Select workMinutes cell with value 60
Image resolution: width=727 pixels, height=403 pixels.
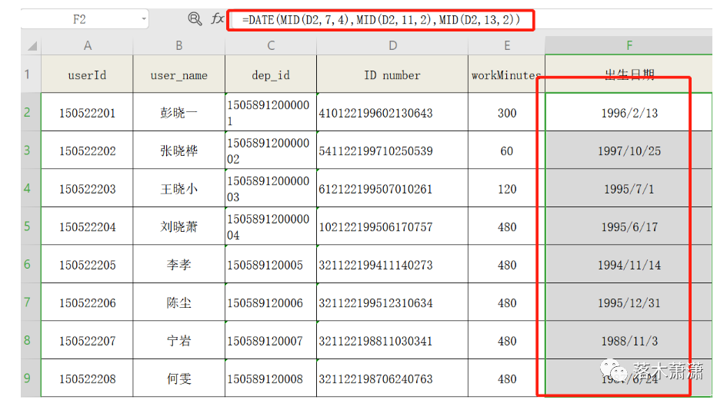pyautogui.click(x=507, y=150)
